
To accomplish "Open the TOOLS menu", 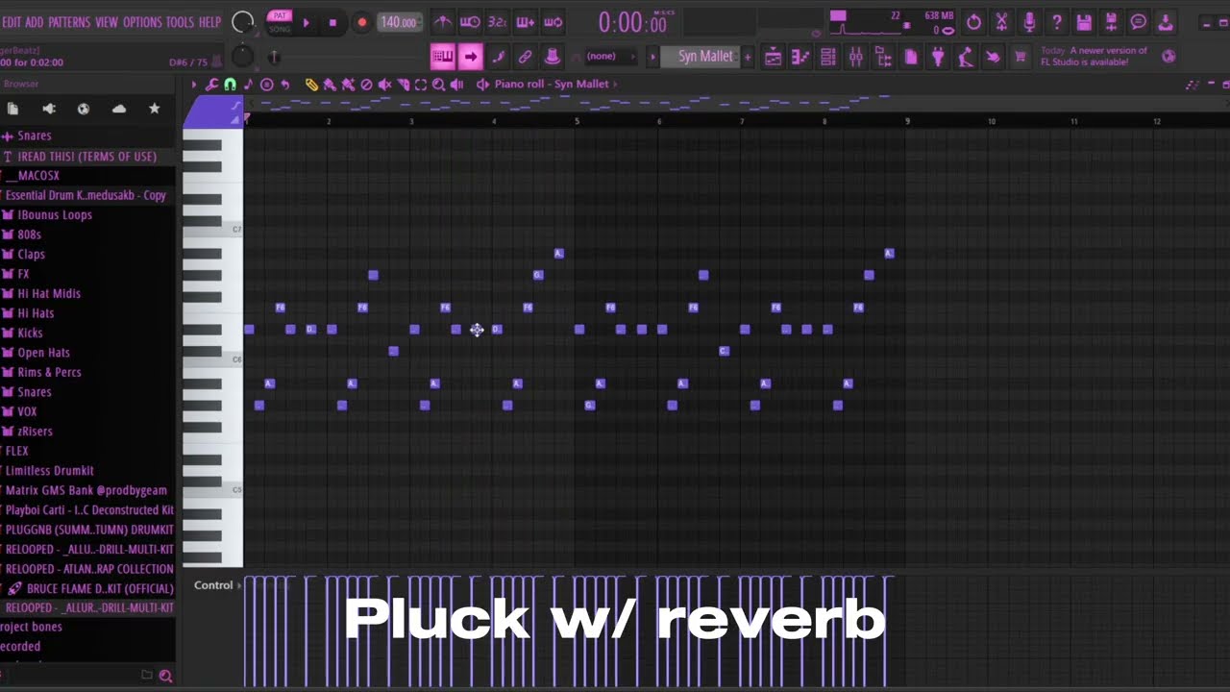I will point(180,22).
